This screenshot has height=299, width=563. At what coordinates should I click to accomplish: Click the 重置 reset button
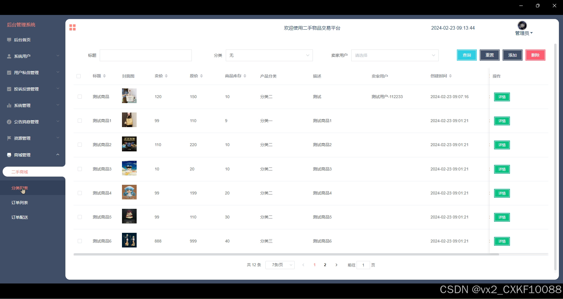pyautogui.click(x=490, y=55)
